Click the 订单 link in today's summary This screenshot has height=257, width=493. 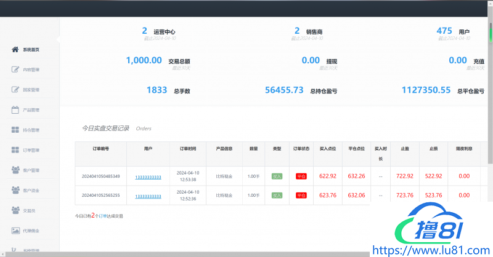pos(103,216)
